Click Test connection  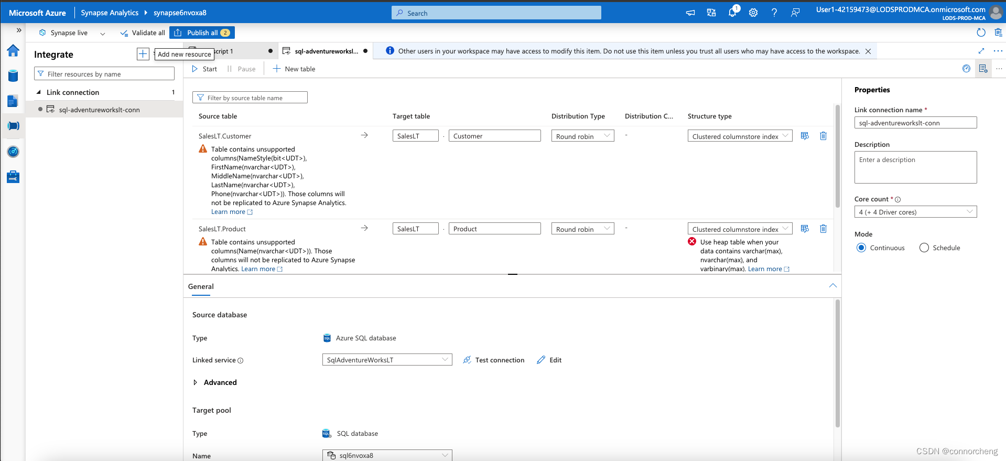point(494,360)
